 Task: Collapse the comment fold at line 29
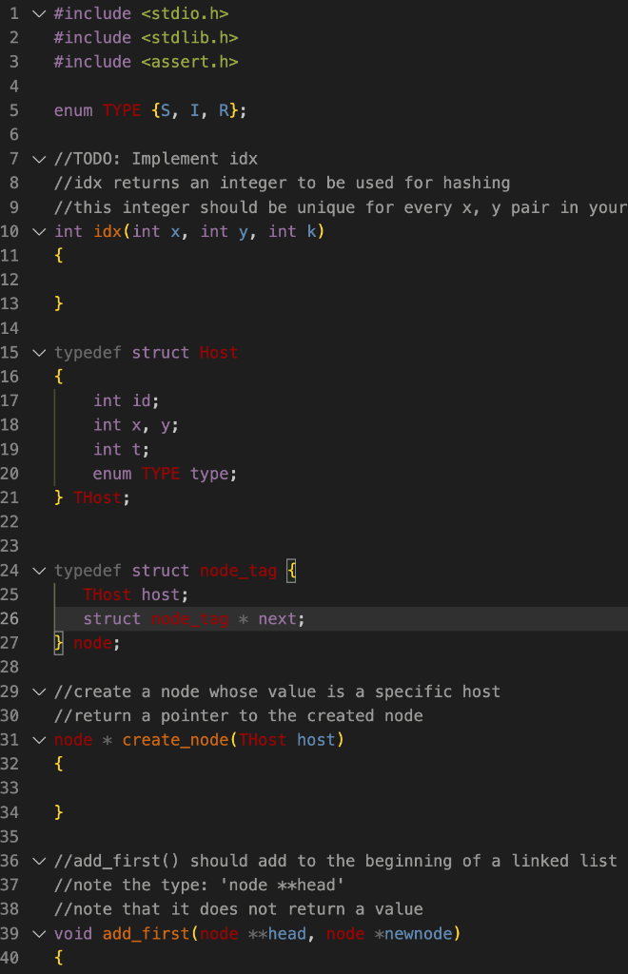pyautogui.click(x=39, y=692)
